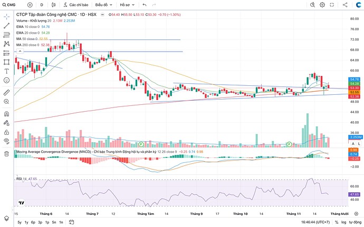Redo the last chart action
Viewport: 364px width, 227px height.
[154, 5]
